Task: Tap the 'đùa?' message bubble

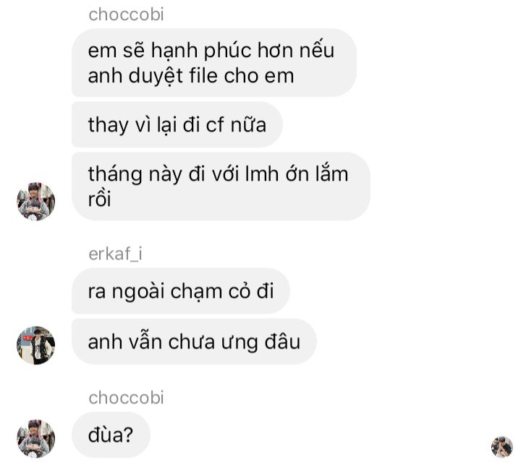Action: pos(111,434)
